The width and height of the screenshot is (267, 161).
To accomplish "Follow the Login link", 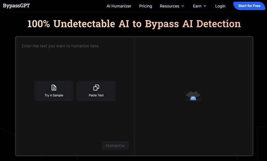I will tap(220, 6).
